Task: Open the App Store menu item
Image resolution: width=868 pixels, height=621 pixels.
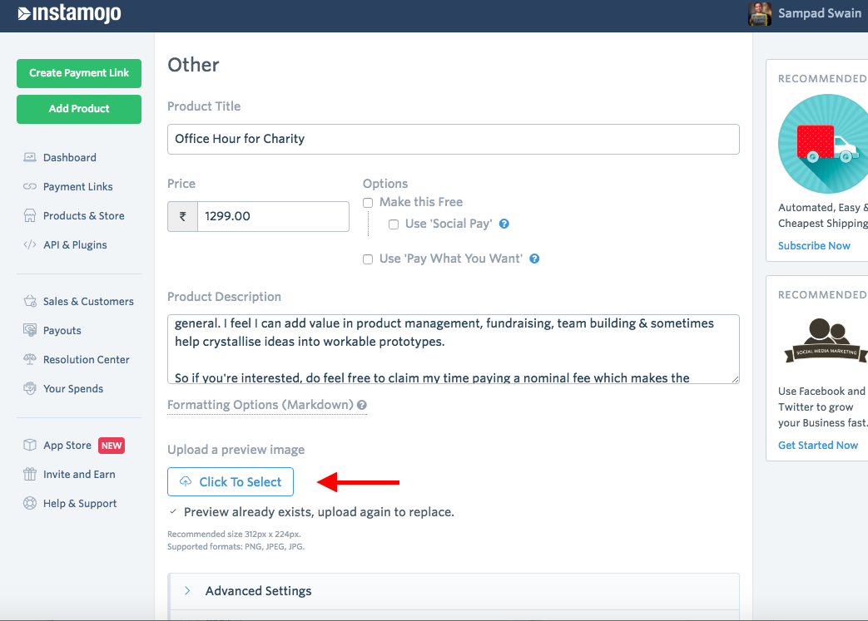Action: [x=67, y=446]
